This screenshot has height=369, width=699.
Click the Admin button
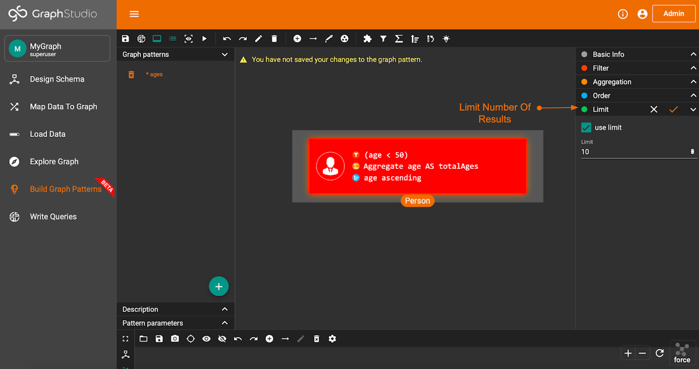pyautogui.click(x=674, y=14)
